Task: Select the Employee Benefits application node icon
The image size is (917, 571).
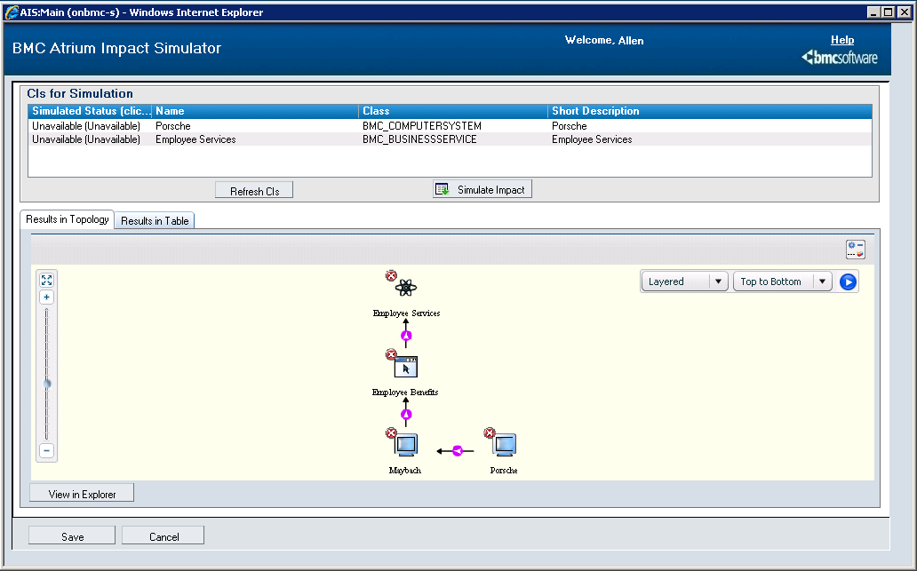Action: (406, 367)
